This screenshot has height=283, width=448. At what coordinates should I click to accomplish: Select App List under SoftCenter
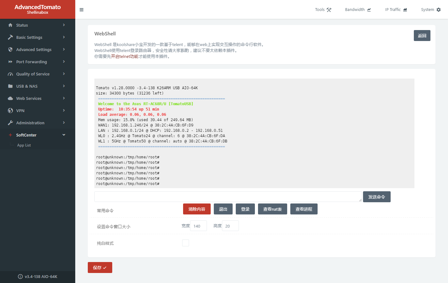24,145
